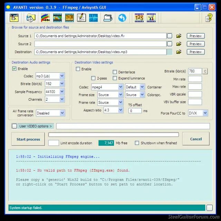Viewport: 221px width, 221px height.
Task: Open the subtitle filmstrip toolbar icon
Action: pos(69,18)
